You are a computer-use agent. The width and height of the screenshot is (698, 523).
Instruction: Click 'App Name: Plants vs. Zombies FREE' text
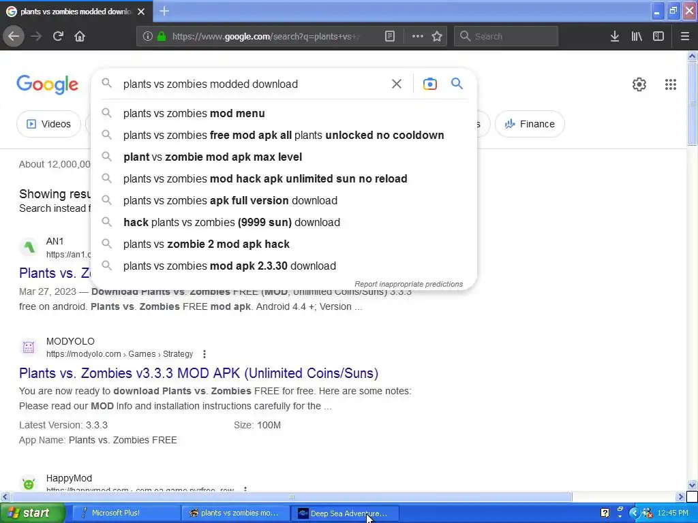98,441
